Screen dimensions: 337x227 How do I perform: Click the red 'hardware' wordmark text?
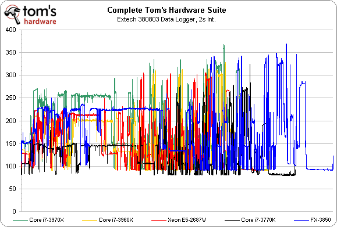click(x=40, y=21)
